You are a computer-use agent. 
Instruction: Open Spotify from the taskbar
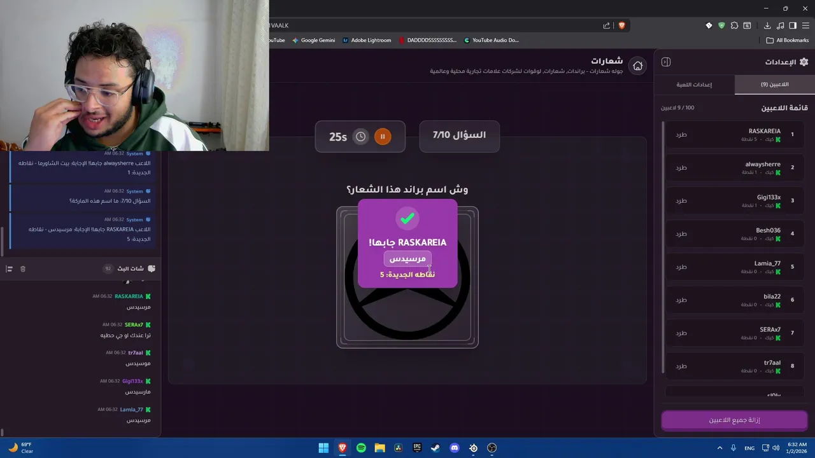click(x=361, y=448)
